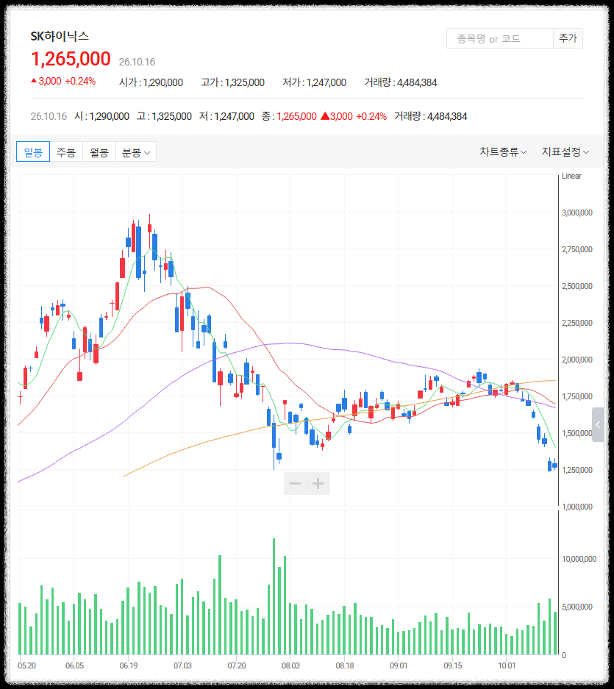Click the current price 1,265,000
The image size is (614, 689).
[x=71, y=59]
